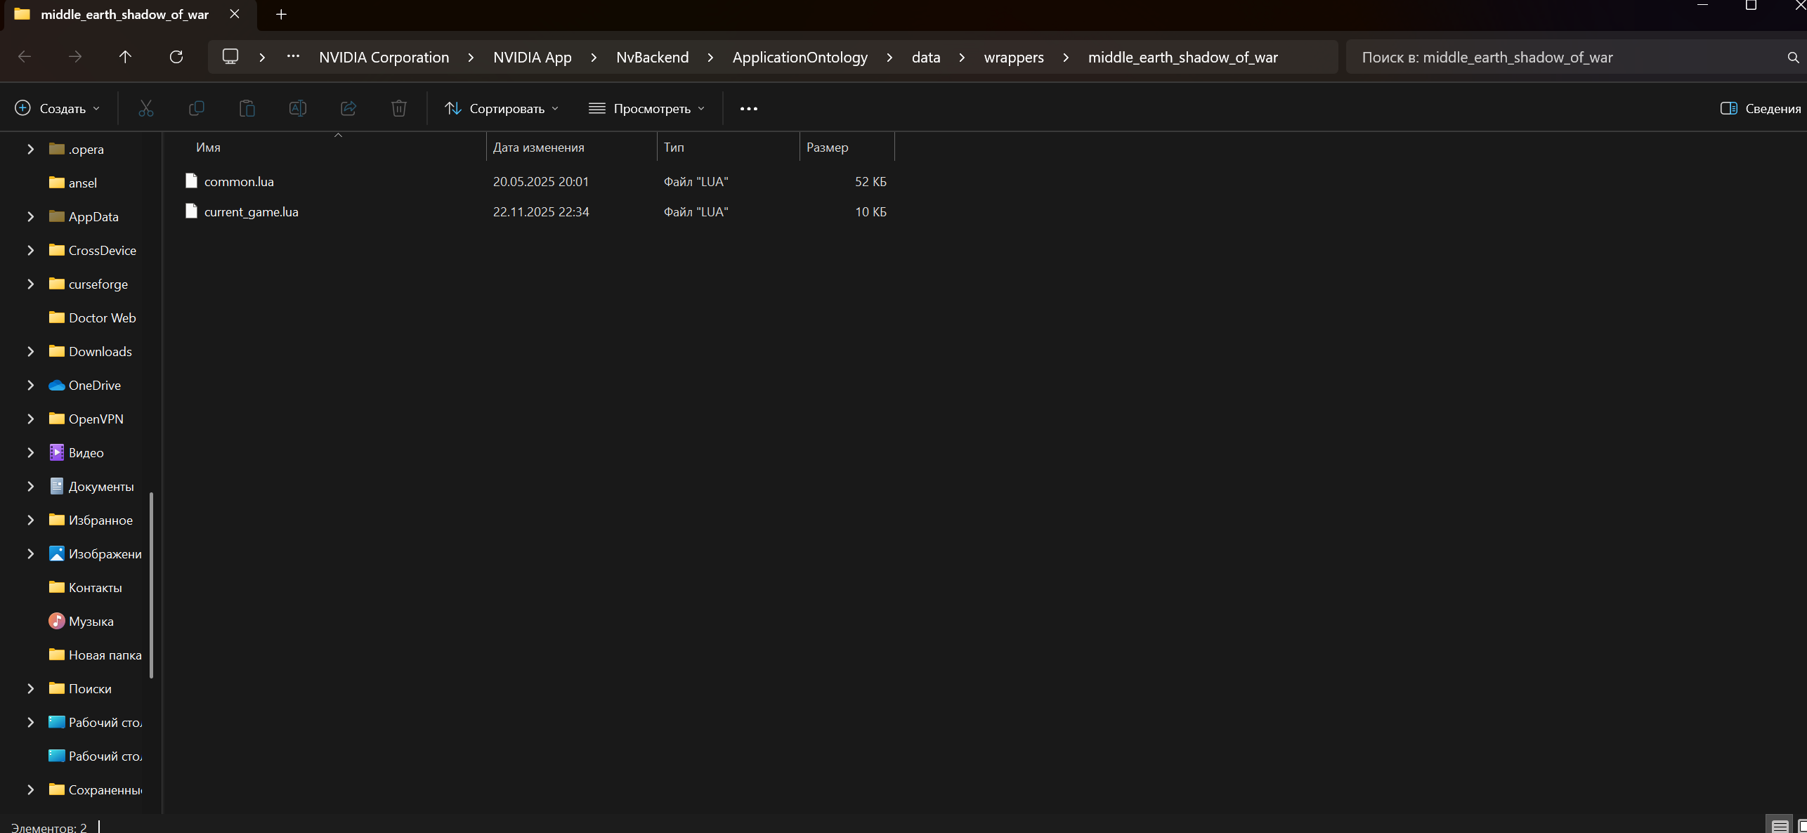1807x833 pixels.
Task: Click the Share icon in toolbar
Action: coord(348,108)
